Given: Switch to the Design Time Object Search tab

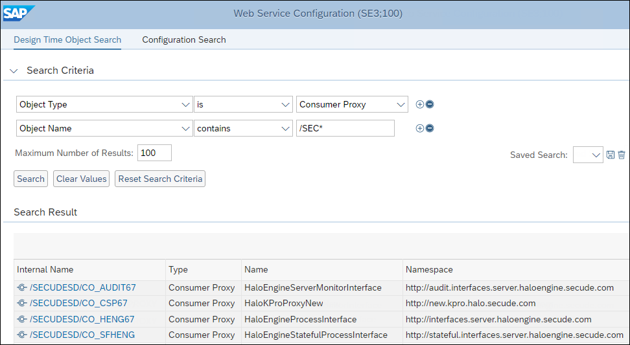Looking at the screenshot, I should pos(67,39).
